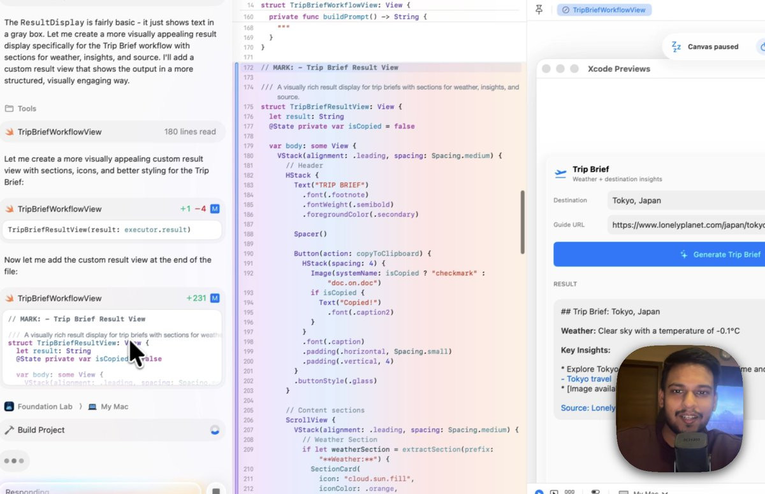
Task: Click the hammer icon on Build Project
Action: (x=9, y=430)
